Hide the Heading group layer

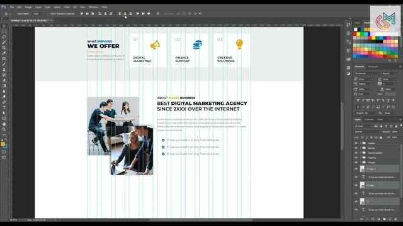pyautogui.click(x=356, y=158)
